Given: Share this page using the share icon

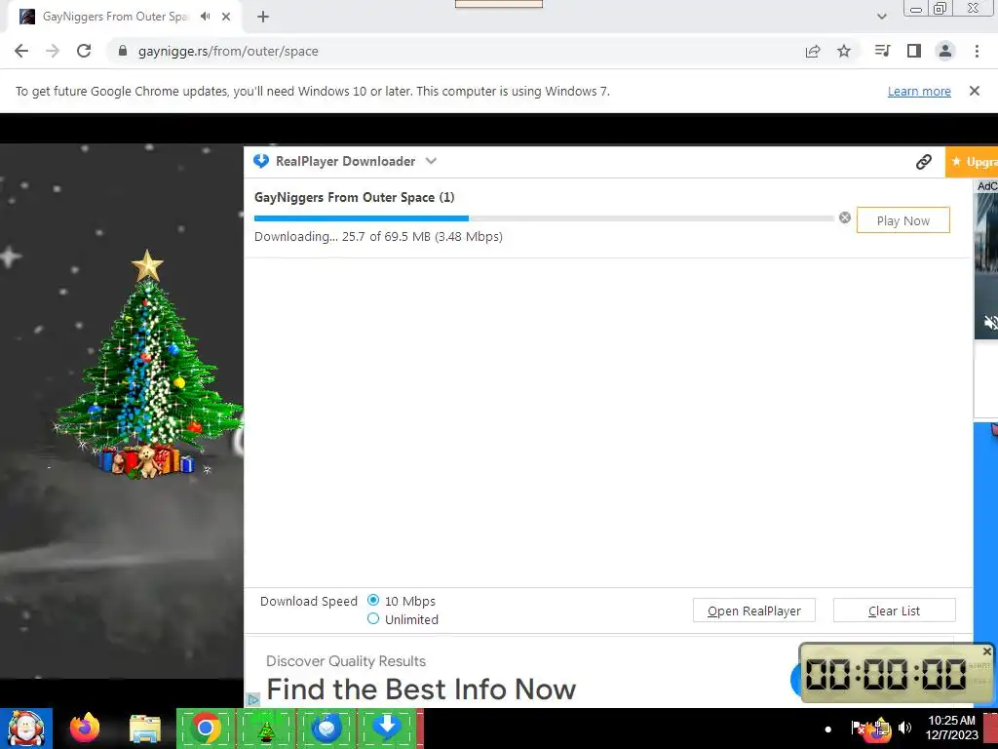Looking at the screenshot, I should [x=813, y=51].
